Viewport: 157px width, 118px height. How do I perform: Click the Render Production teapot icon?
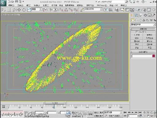(x=154, y=10)
